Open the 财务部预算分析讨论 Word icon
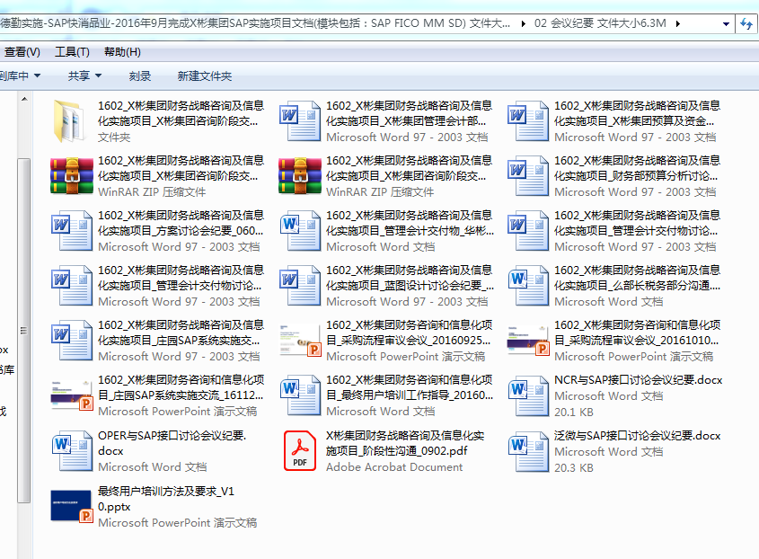This screenshot has width=759, height=559. (x=528, y=176)
